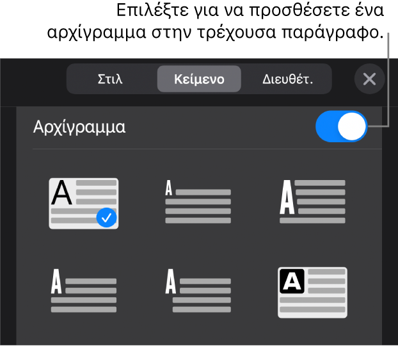
Task: Pick hanging indented drop cap style in bottom middle
Action: [x=198, y=291]
